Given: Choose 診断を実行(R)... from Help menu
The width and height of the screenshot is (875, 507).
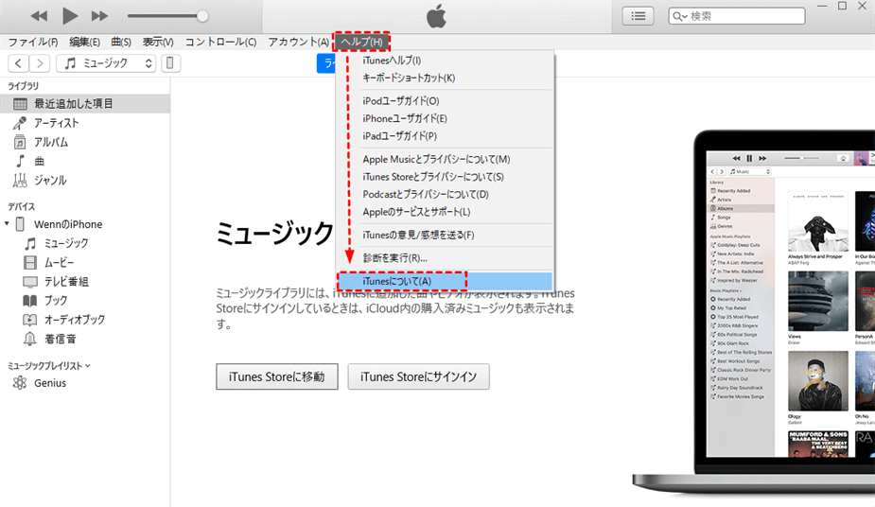Looking at the screenshot, I should click(x=394, y=257).
